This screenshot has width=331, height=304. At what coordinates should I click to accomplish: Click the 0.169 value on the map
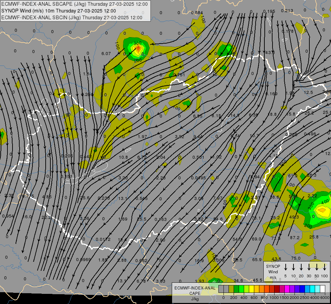click(x=271, y=94)
